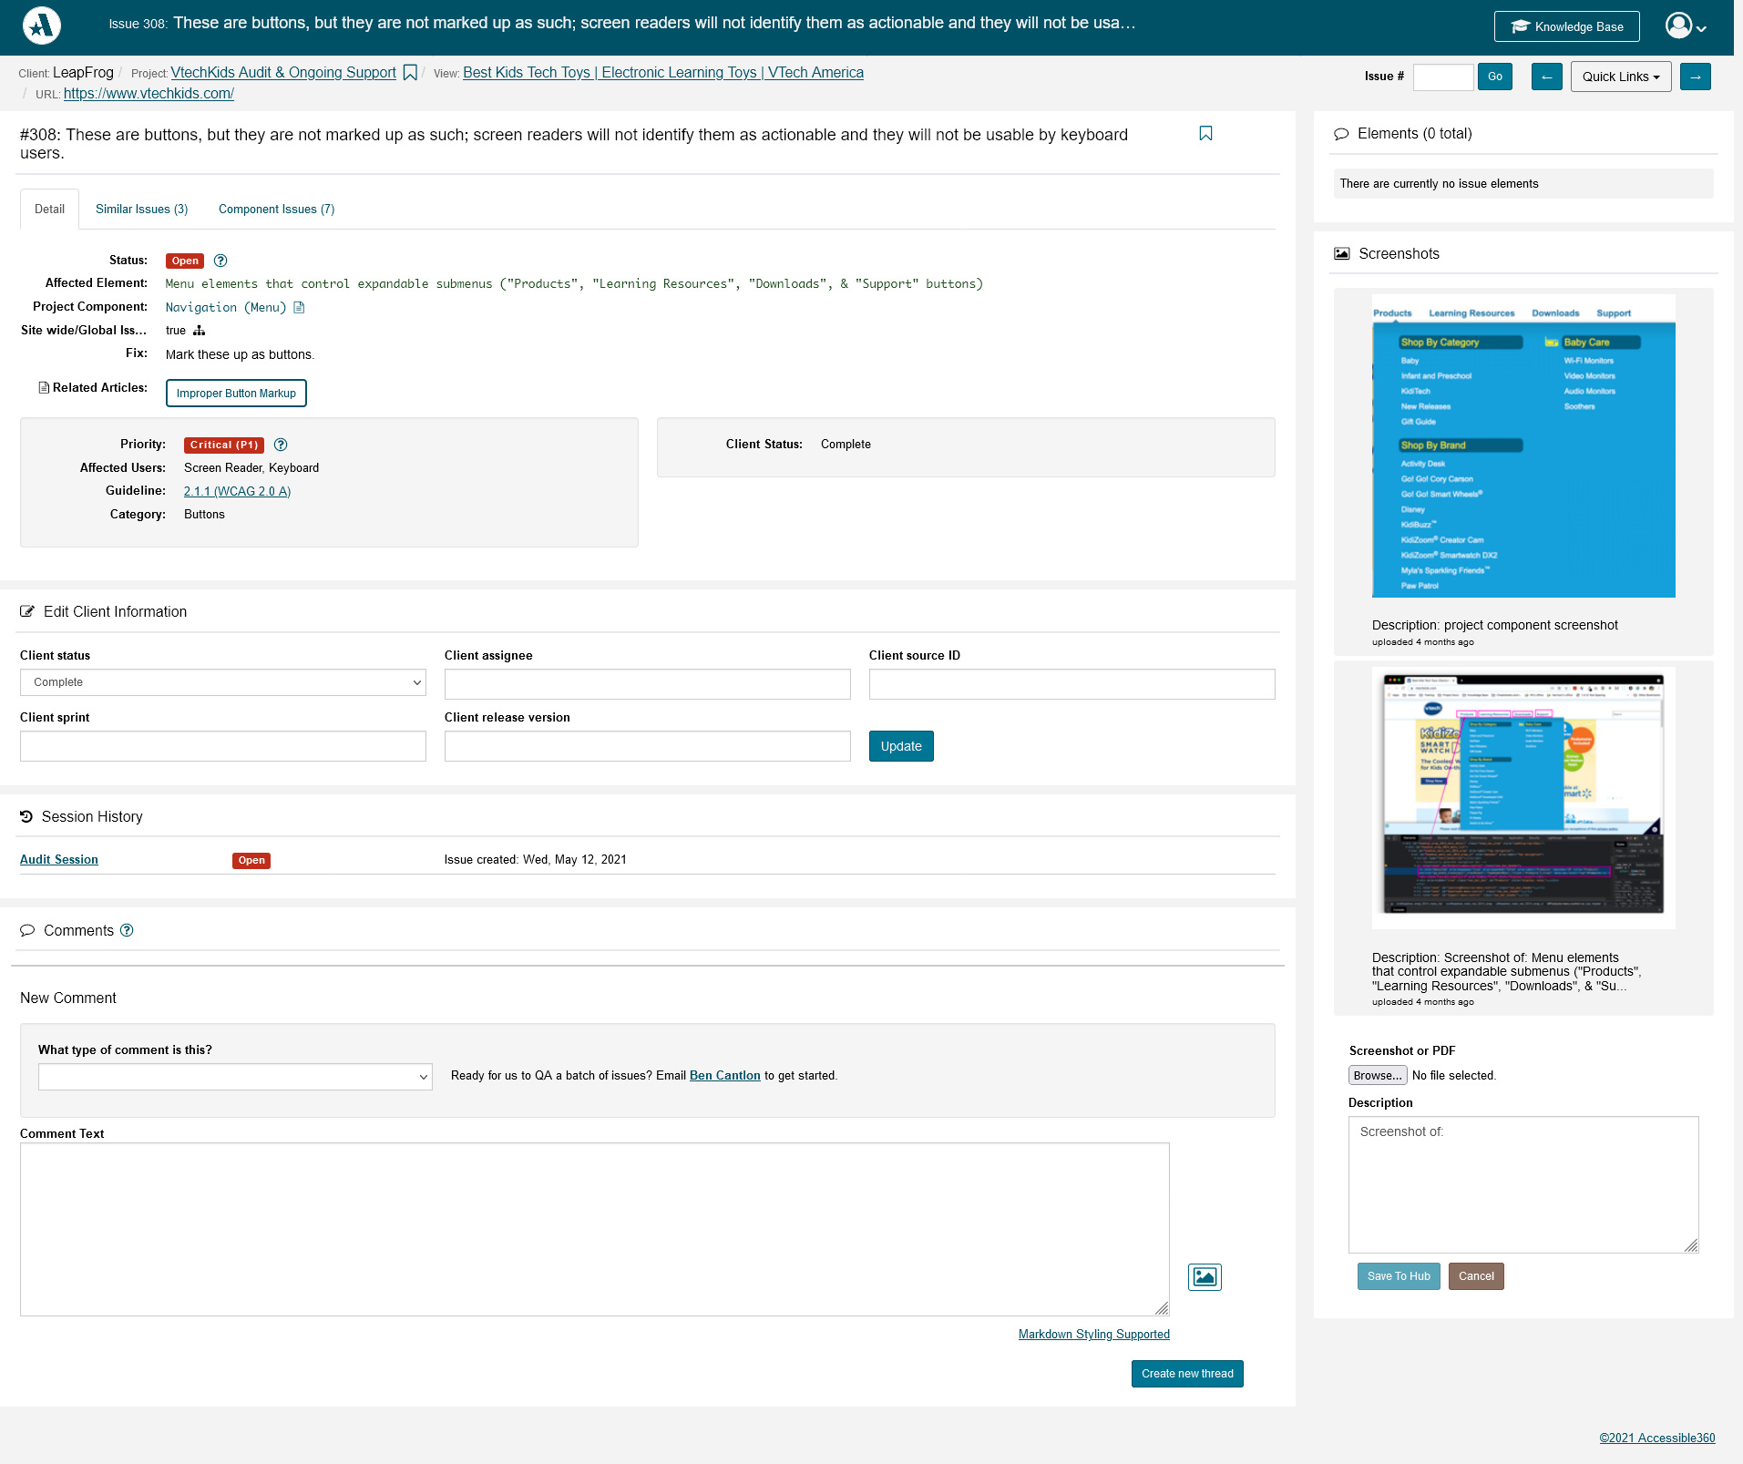Bookmark the VtechKids Audit project
Image resolution: width=1743 pixels, height=1464 pixels.
pyautogui.click(x=410, y=73)
